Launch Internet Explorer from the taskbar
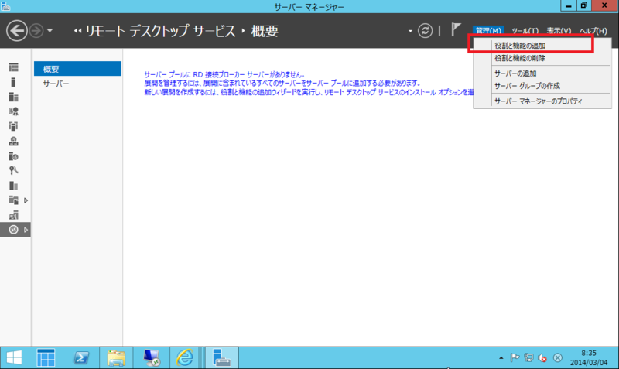 (185, 358)
